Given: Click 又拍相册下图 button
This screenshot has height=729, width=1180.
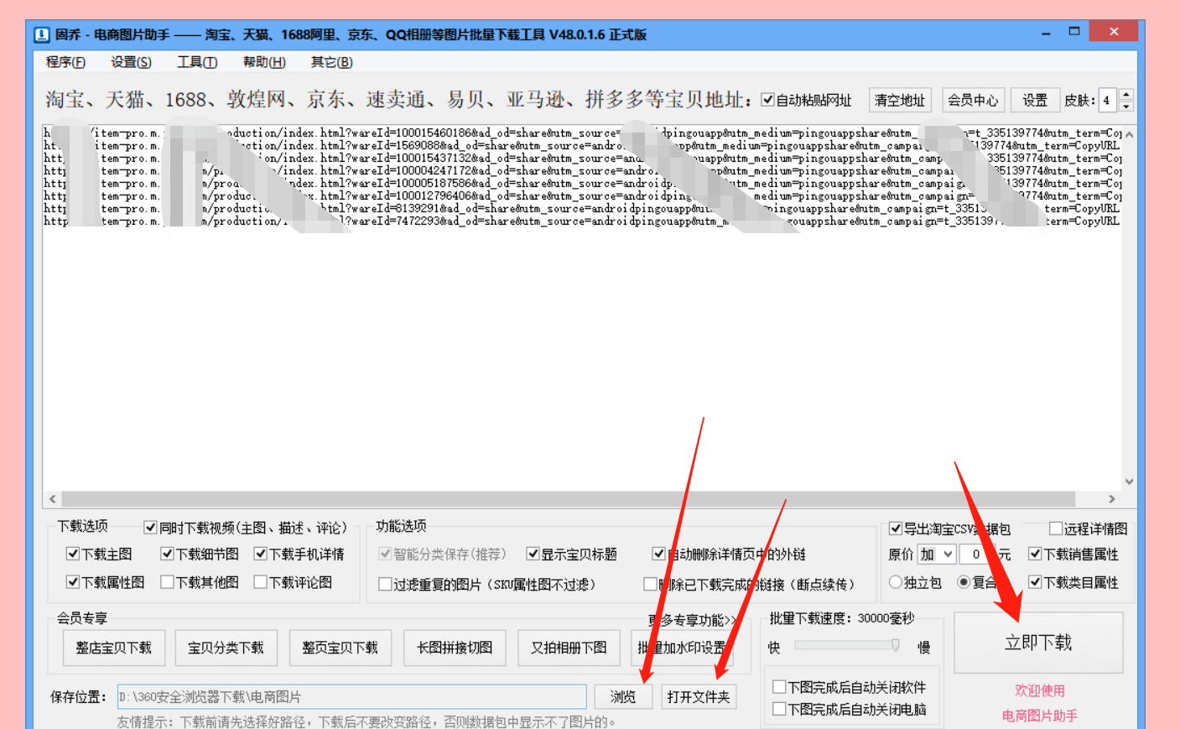Looking at the screenshot, I should point(569,648).
